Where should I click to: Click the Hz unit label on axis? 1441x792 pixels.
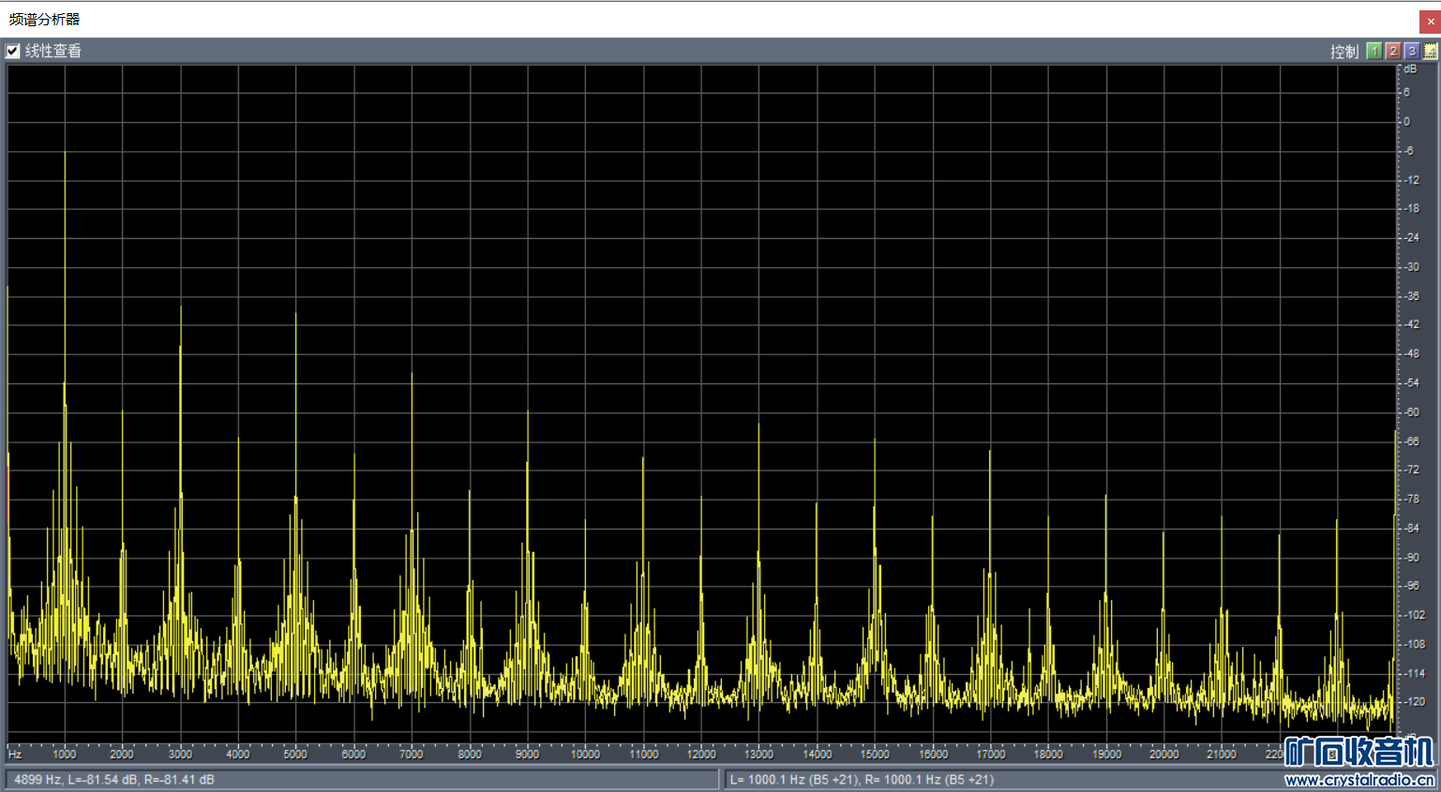tap(15, 755)
